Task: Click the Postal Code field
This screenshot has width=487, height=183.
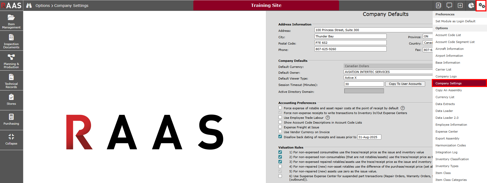Action: click(350, 43)
